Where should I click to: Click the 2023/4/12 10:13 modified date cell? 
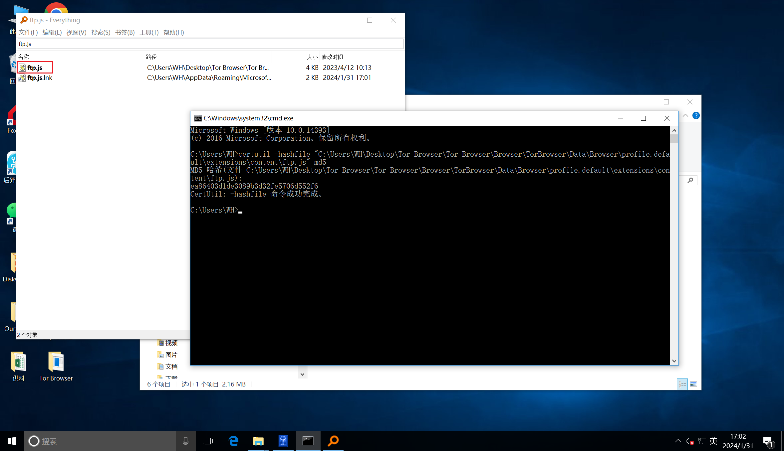pos(347,68)
